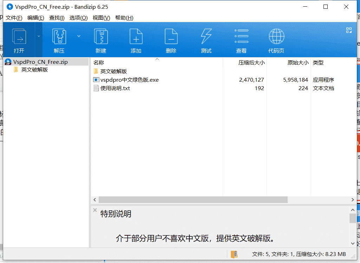The width and height of the screenshot is (360, 263).
Task: Open the 帮助(H) menu
Action: point(124,18)
